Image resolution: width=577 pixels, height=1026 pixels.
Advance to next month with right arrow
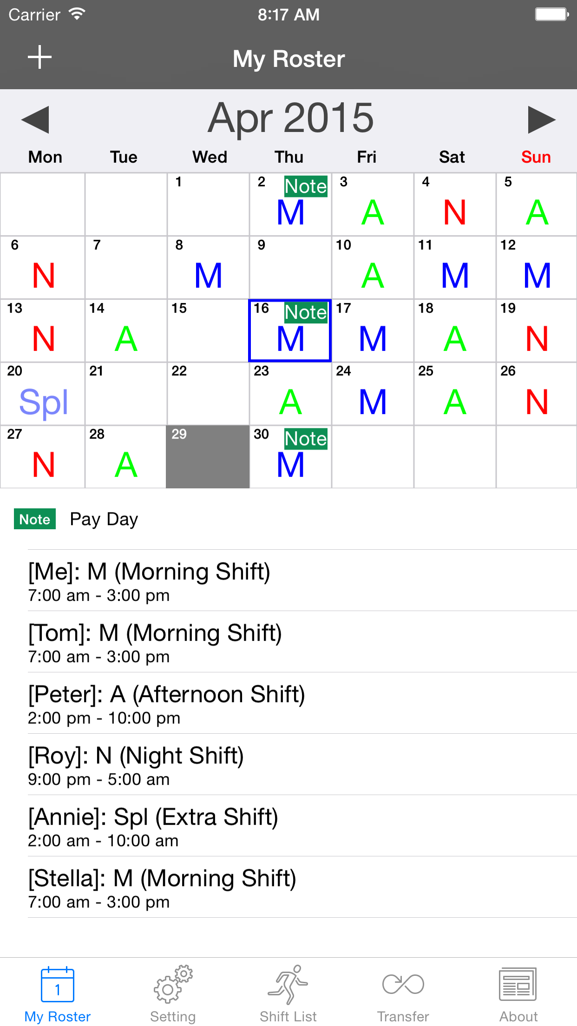click(542, 119)
